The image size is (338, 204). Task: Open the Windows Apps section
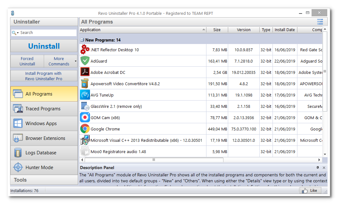tap(44, 123)
